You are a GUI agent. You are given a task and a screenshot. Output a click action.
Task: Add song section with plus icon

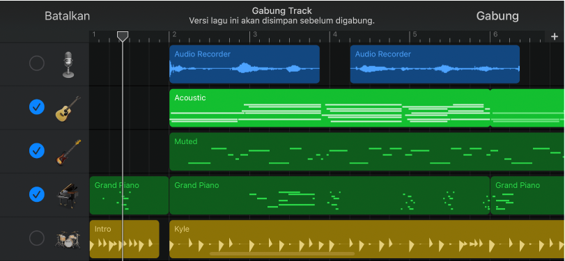554,36
